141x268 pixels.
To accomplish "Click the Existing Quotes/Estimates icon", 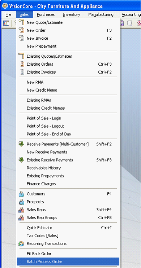I will coord(21,56).
